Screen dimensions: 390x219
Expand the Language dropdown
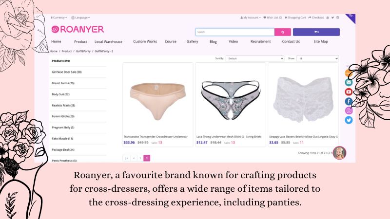point(80,18)
